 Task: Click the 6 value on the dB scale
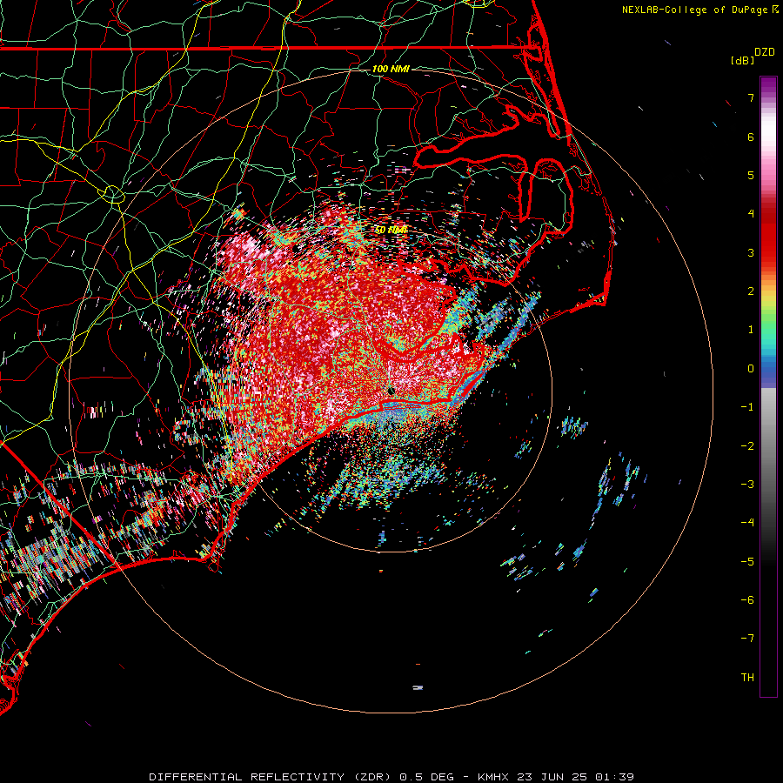(x=751, y=137)
